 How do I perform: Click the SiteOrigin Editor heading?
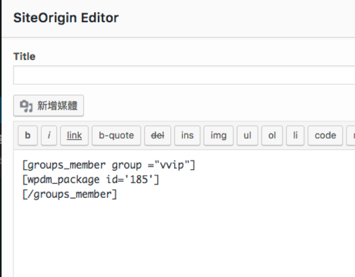(66, 18)
